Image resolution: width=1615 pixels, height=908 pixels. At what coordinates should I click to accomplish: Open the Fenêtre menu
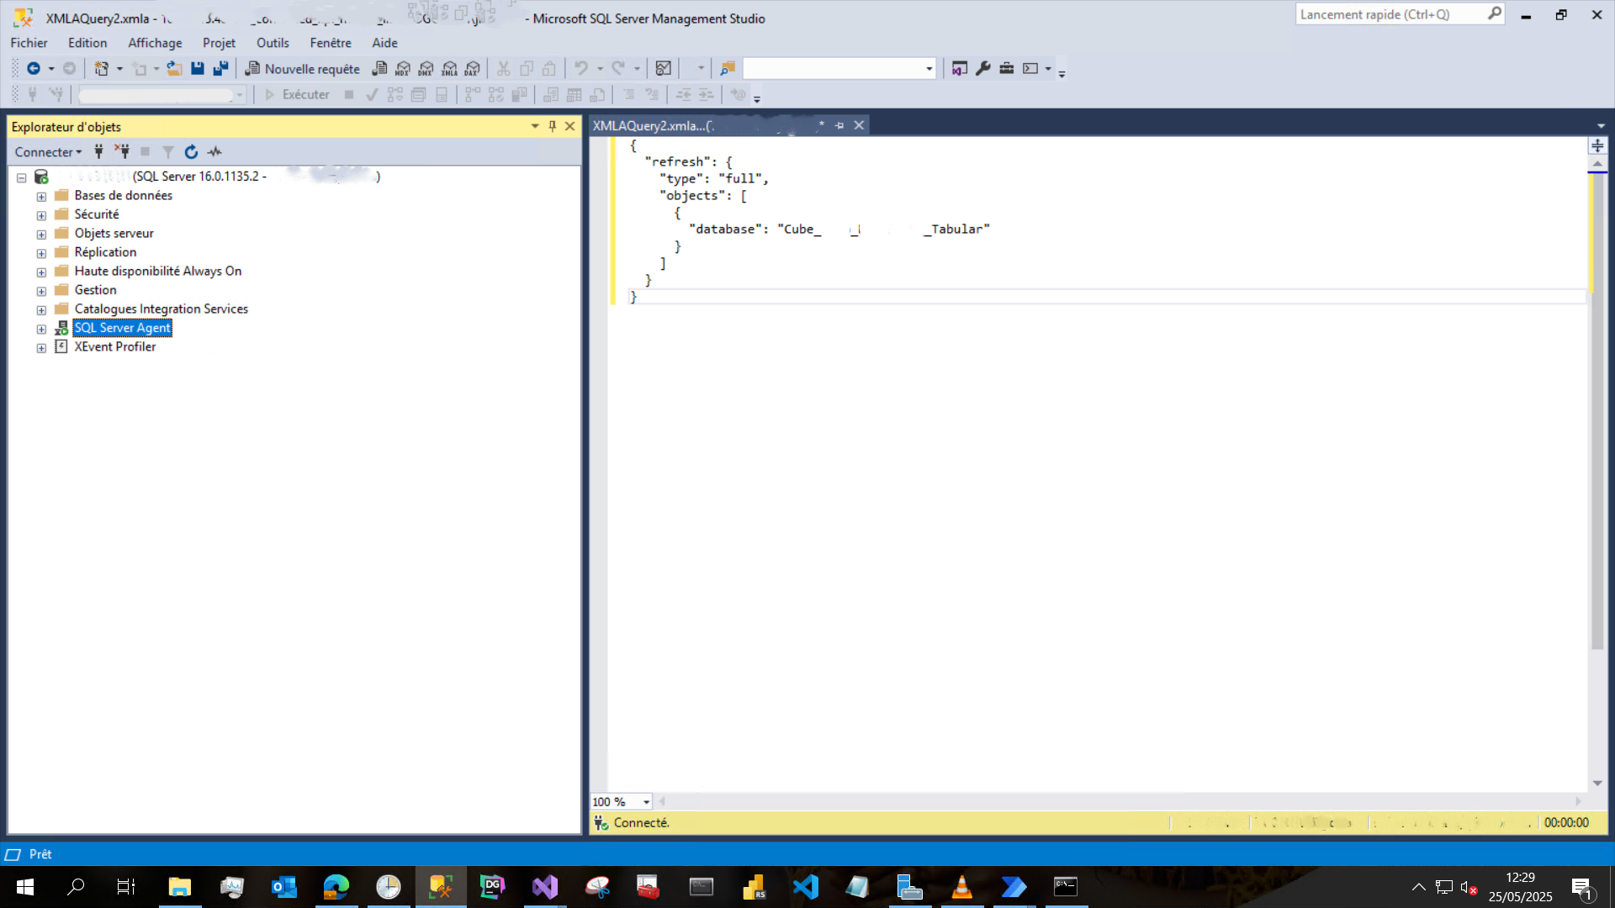pos(331,43)
